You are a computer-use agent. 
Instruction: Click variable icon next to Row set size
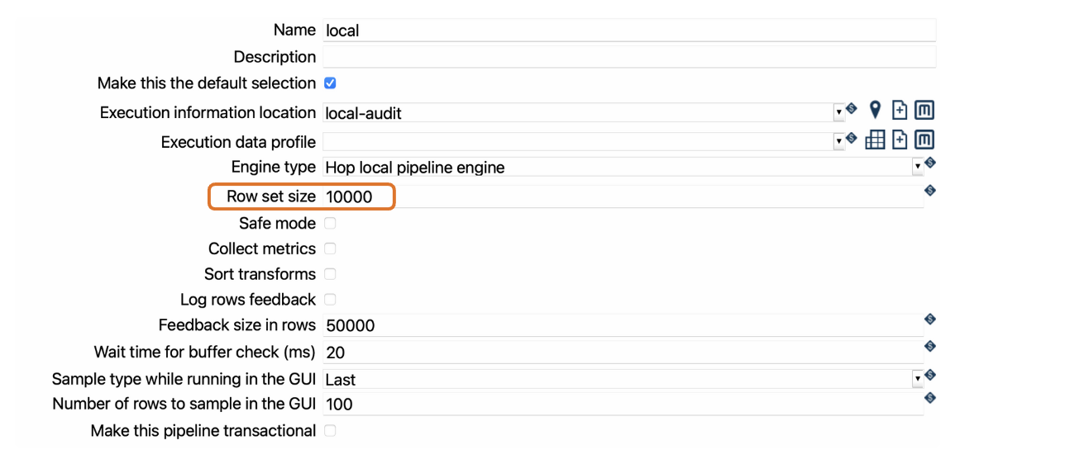[x=929, y=191]
